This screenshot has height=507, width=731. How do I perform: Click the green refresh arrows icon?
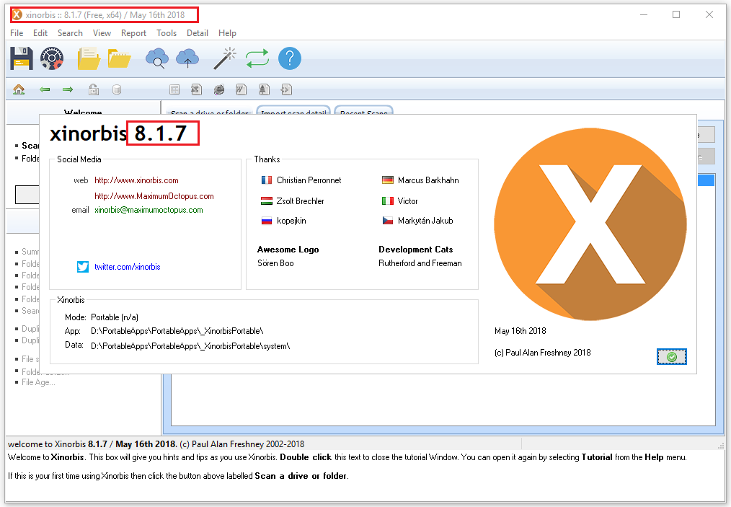[257, 58]
